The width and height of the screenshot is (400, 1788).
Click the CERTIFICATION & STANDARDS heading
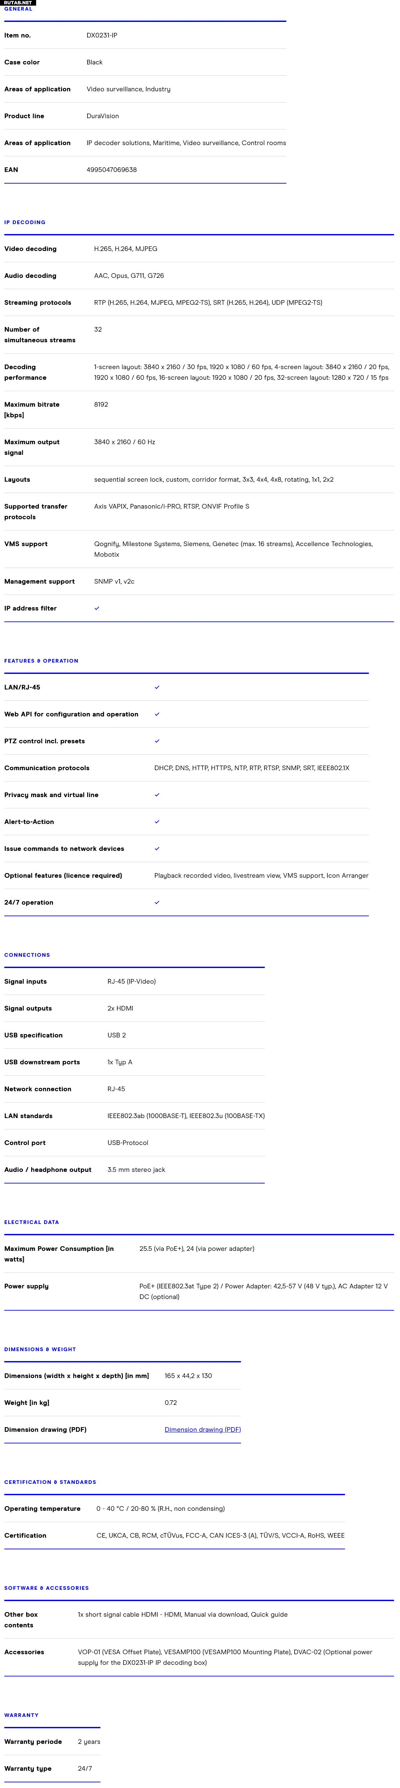51,1482
